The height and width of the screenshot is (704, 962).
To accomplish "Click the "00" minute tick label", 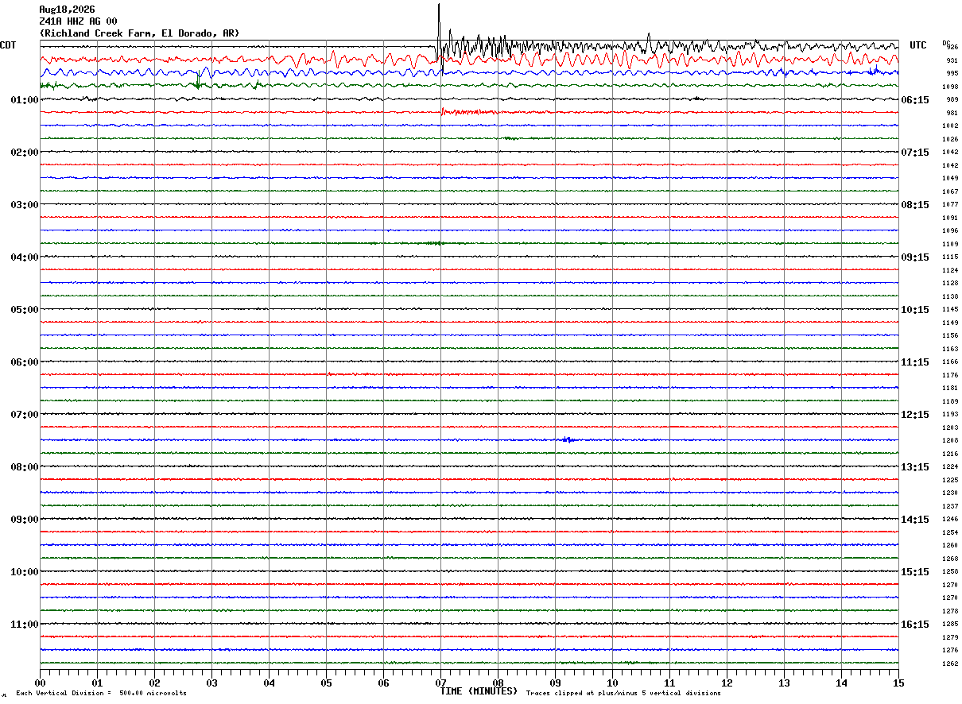I will pos(40,683).
